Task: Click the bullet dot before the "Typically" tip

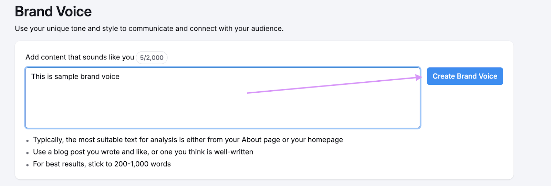Action: (x=28, y=141)
